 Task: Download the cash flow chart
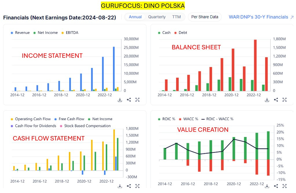[120, 186]
